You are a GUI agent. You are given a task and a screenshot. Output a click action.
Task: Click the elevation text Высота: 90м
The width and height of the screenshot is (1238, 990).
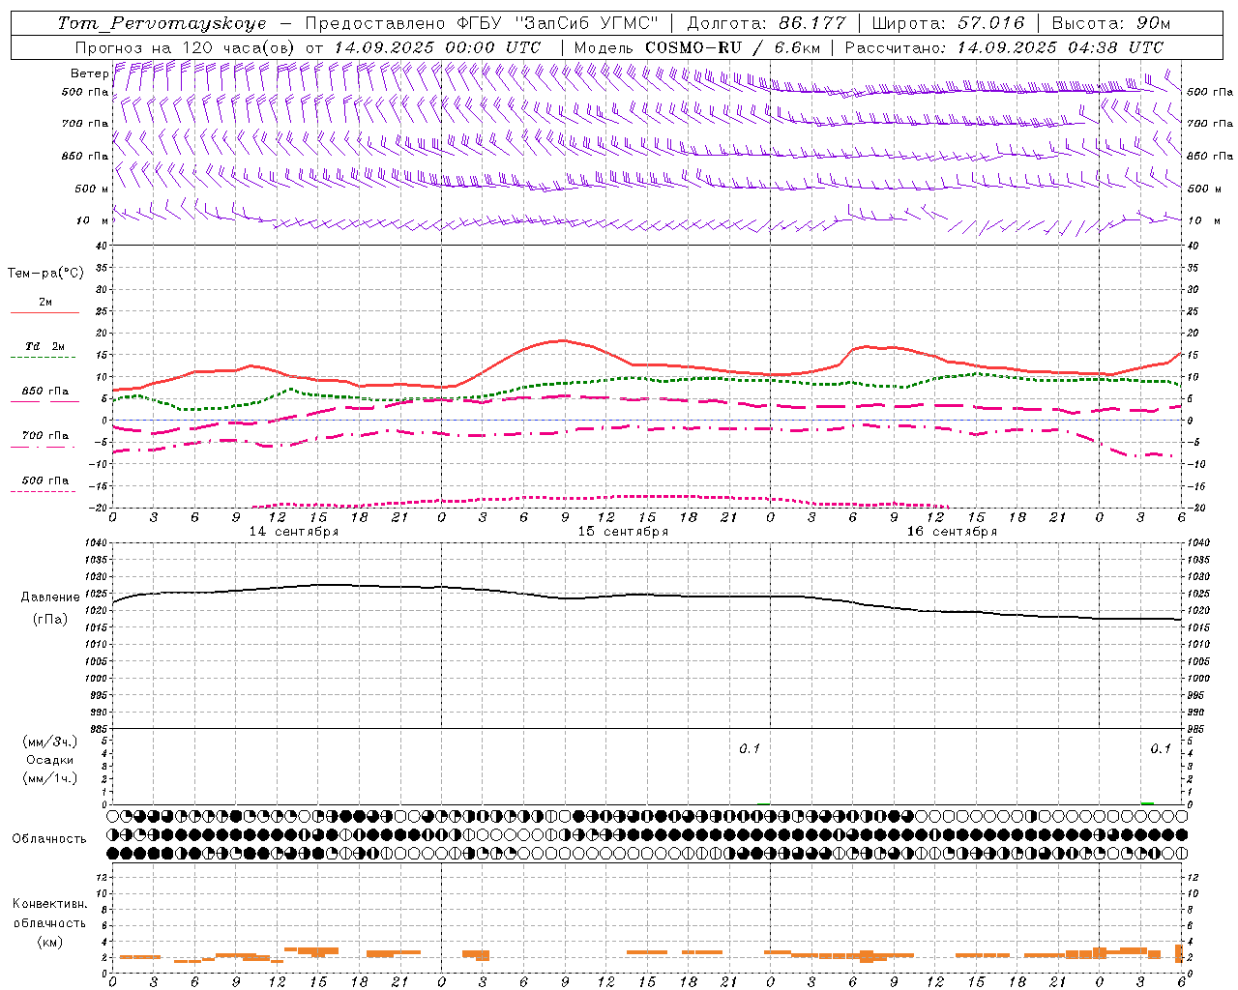point(1111,23)
